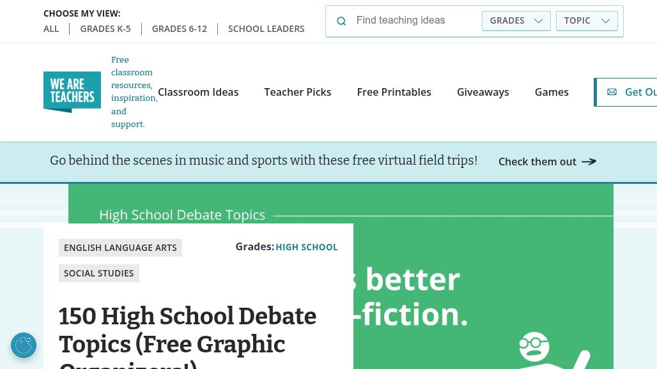The width and height of the screenshot is (657, 369).
Task: Click the arrow next to Check them out
Action: point(589,162)
